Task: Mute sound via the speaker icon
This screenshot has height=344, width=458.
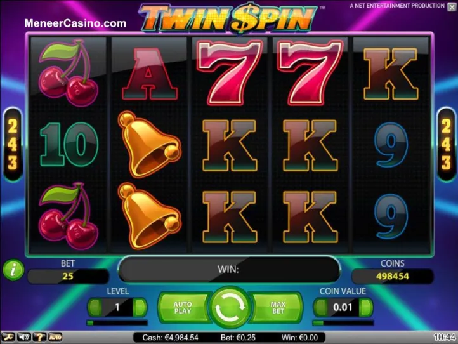Action: 23,337
